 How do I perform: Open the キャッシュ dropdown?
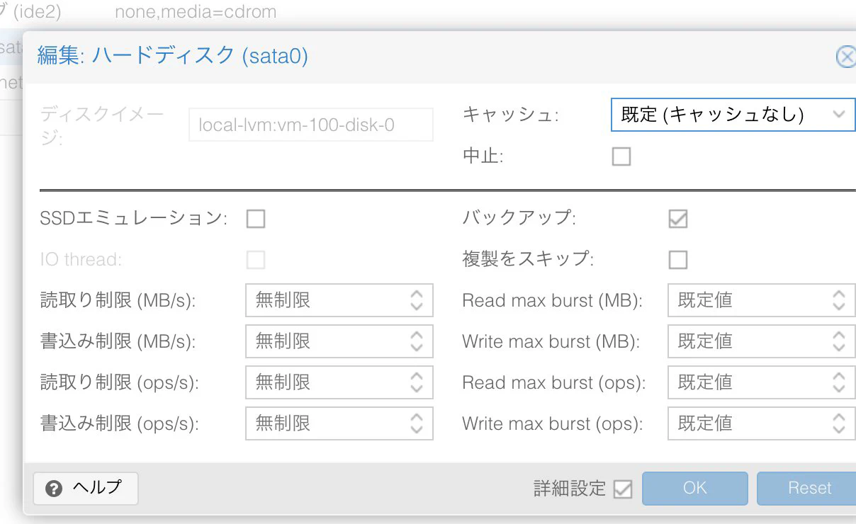pos(733,115)
